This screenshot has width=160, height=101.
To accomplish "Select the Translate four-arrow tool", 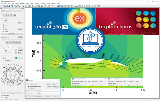I will tap(26, 6).
